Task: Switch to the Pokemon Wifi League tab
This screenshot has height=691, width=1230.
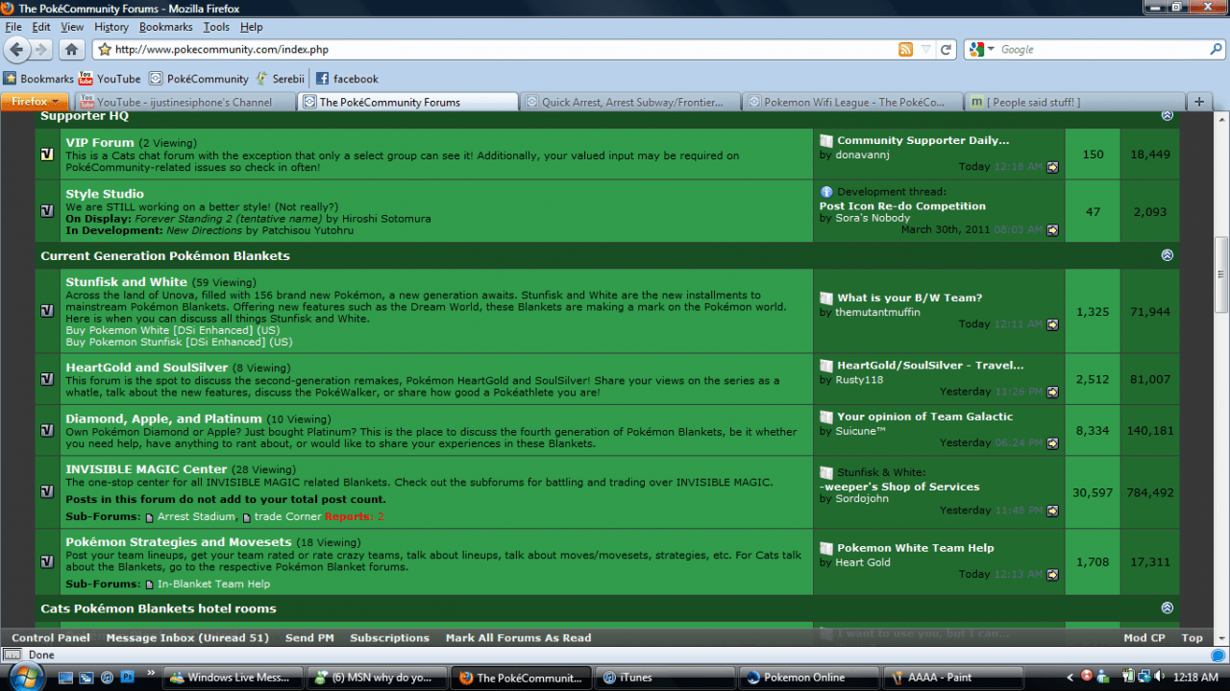Action: 851,102
